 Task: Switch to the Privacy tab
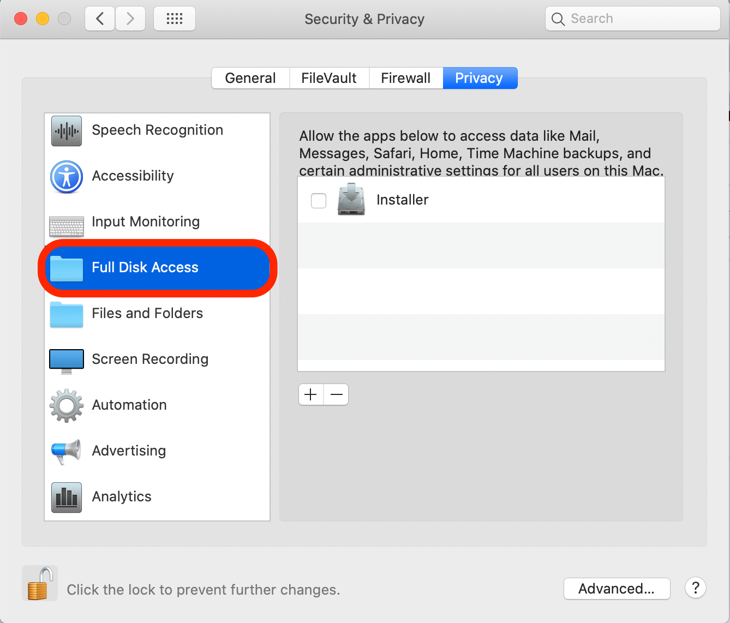[480, 78]
